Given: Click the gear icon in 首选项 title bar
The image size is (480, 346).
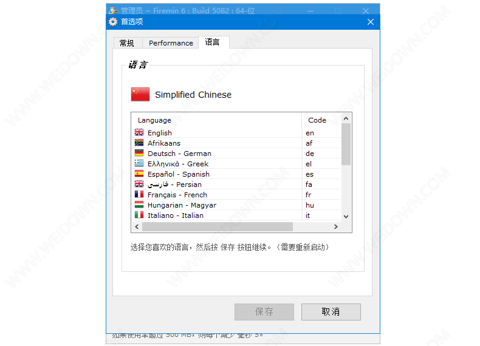Looking at the screenshot, I should click(x=113, y=22).
